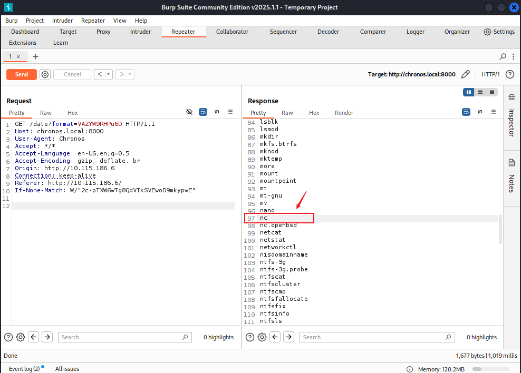Viewport: 521px width, 373px height.
Task: Click HTTP/1 protocol selector
Action: pyautogui.click(x=490, y=74)
